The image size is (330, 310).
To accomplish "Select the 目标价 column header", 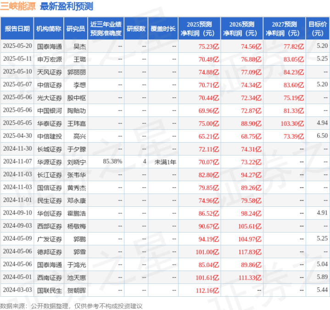I will pyautogui.click(x=318, y=28).
